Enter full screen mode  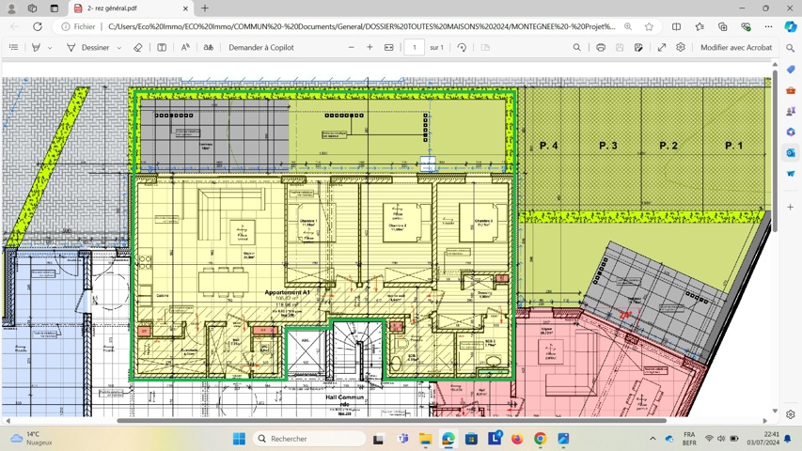coord(661,48)
